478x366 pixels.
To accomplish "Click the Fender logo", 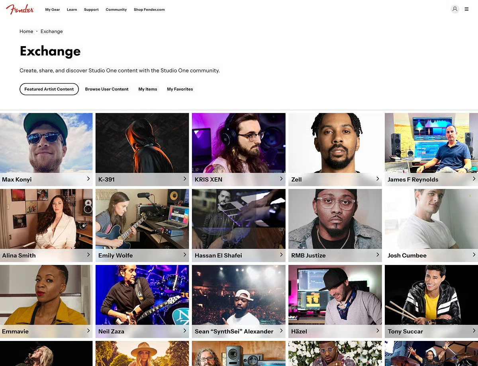I will 20,9.
